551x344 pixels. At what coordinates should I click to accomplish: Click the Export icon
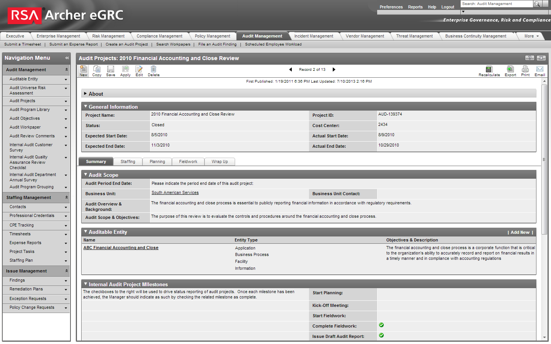click(510, 69)
